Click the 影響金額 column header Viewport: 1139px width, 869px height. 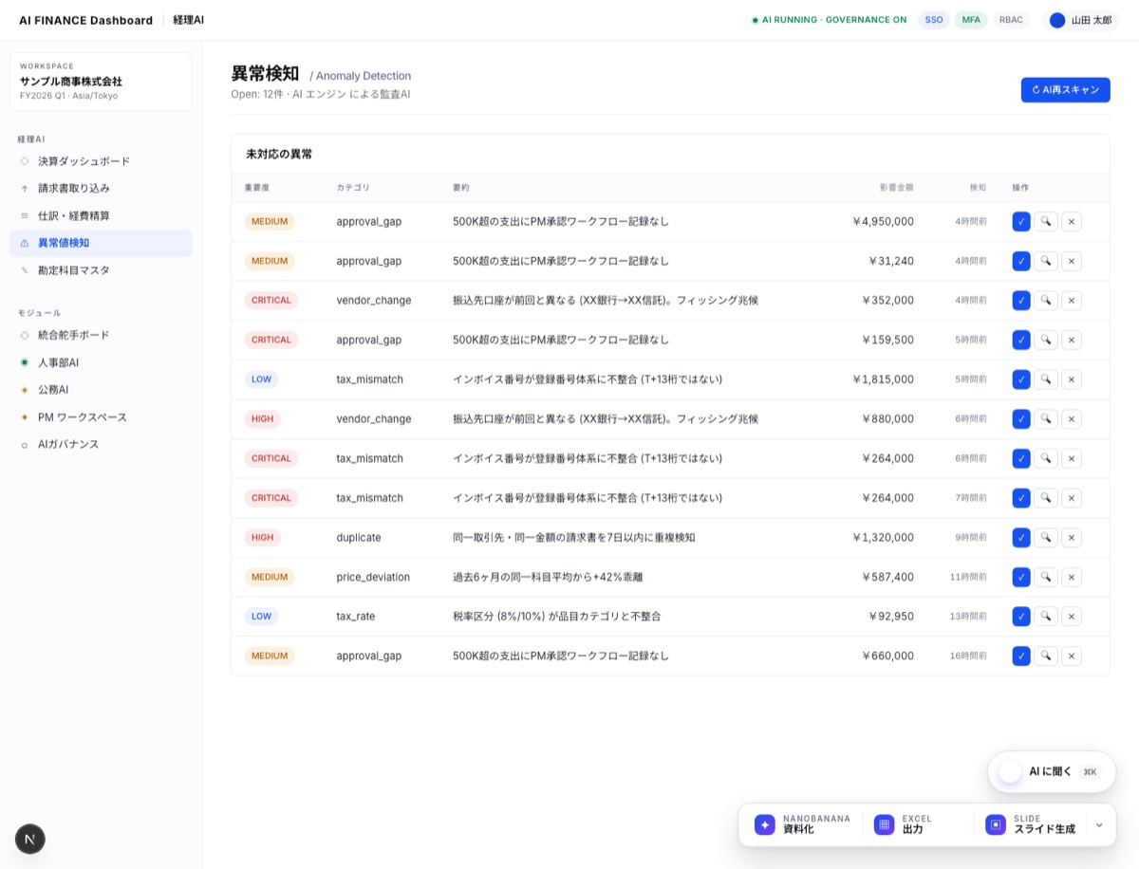(896, 188)
